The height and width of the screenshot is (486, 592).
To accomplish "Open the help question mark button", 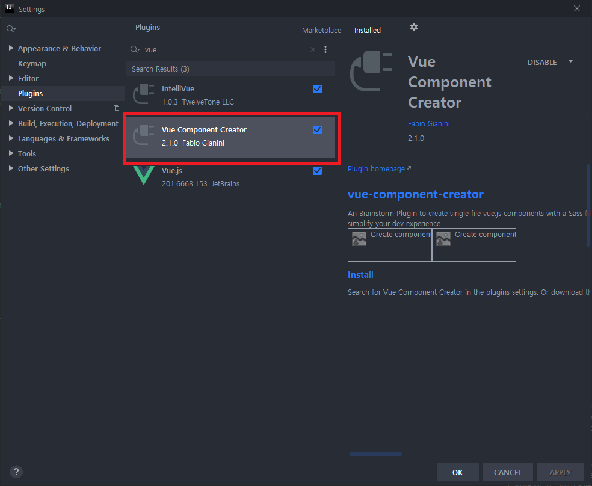I will click(16, 472).
